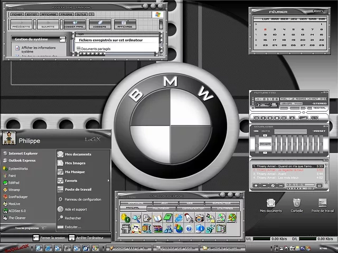Expand Tous les programmes menu

click(x=25, y=228)
